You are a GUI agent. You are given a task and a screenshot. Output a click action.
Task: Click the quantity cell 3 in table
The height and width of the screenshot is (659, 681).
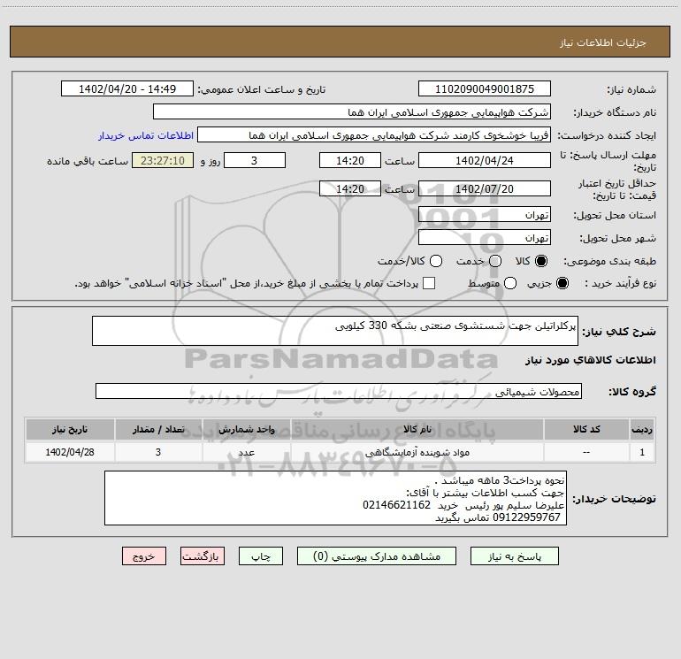158,452
